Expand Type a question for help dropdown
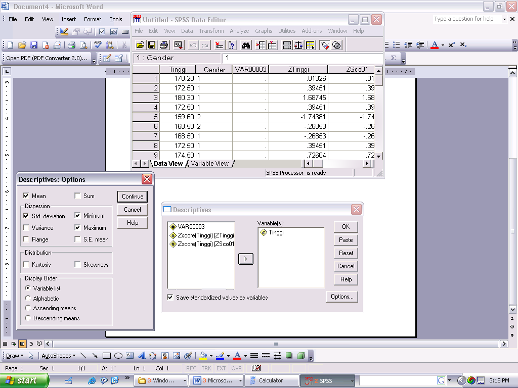Viewport: 518px width, 388px height. [504, 19]
